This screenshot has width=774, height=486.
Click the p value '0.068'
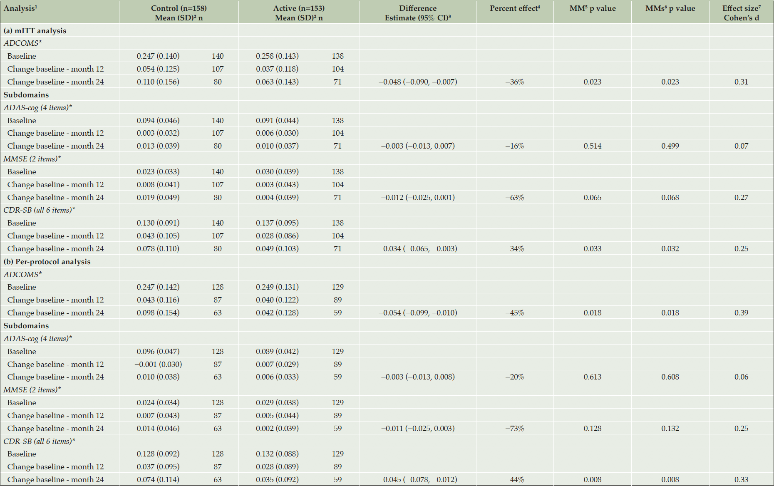coord(670,198)
